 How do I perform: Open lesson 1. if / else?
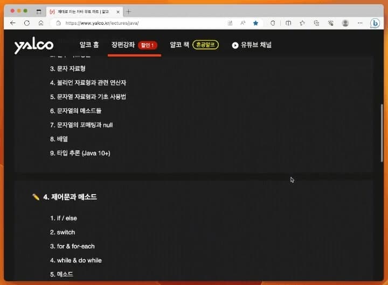point(64,218)
